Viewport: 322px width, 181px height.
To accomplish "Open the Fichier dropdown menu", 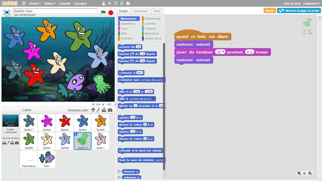I will click(x=35, y=4).
